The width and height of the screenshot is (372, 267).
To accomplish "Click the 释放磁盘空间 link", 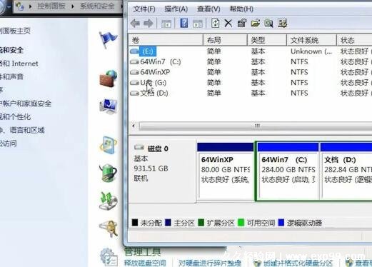I will (145, 263).
